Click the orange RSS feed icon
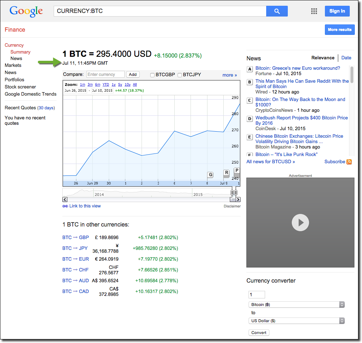This screenshot has width=362, height=343. [x=349, y=162]
